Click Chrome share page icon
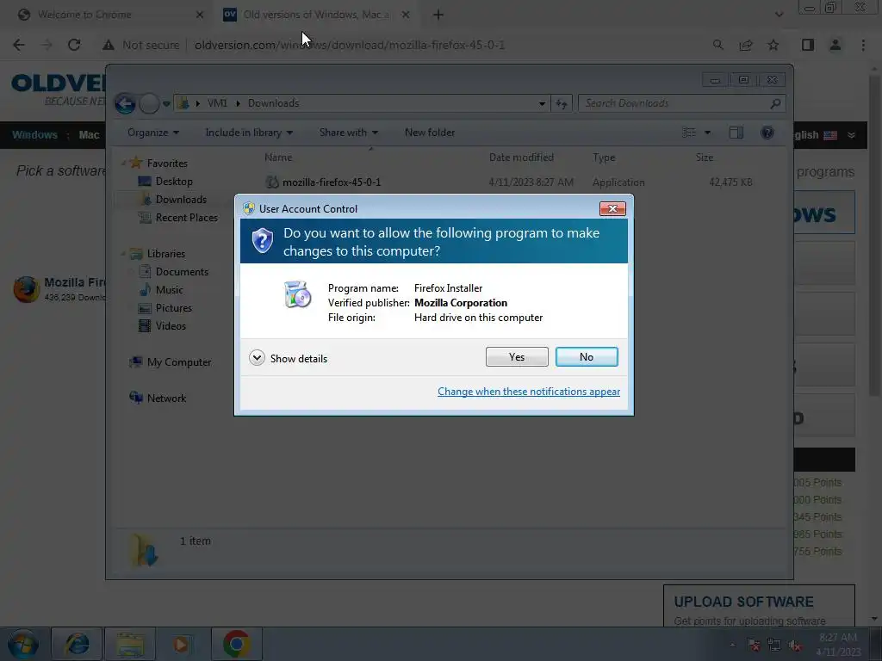882x661 pixels. click(x=746, y=45)
